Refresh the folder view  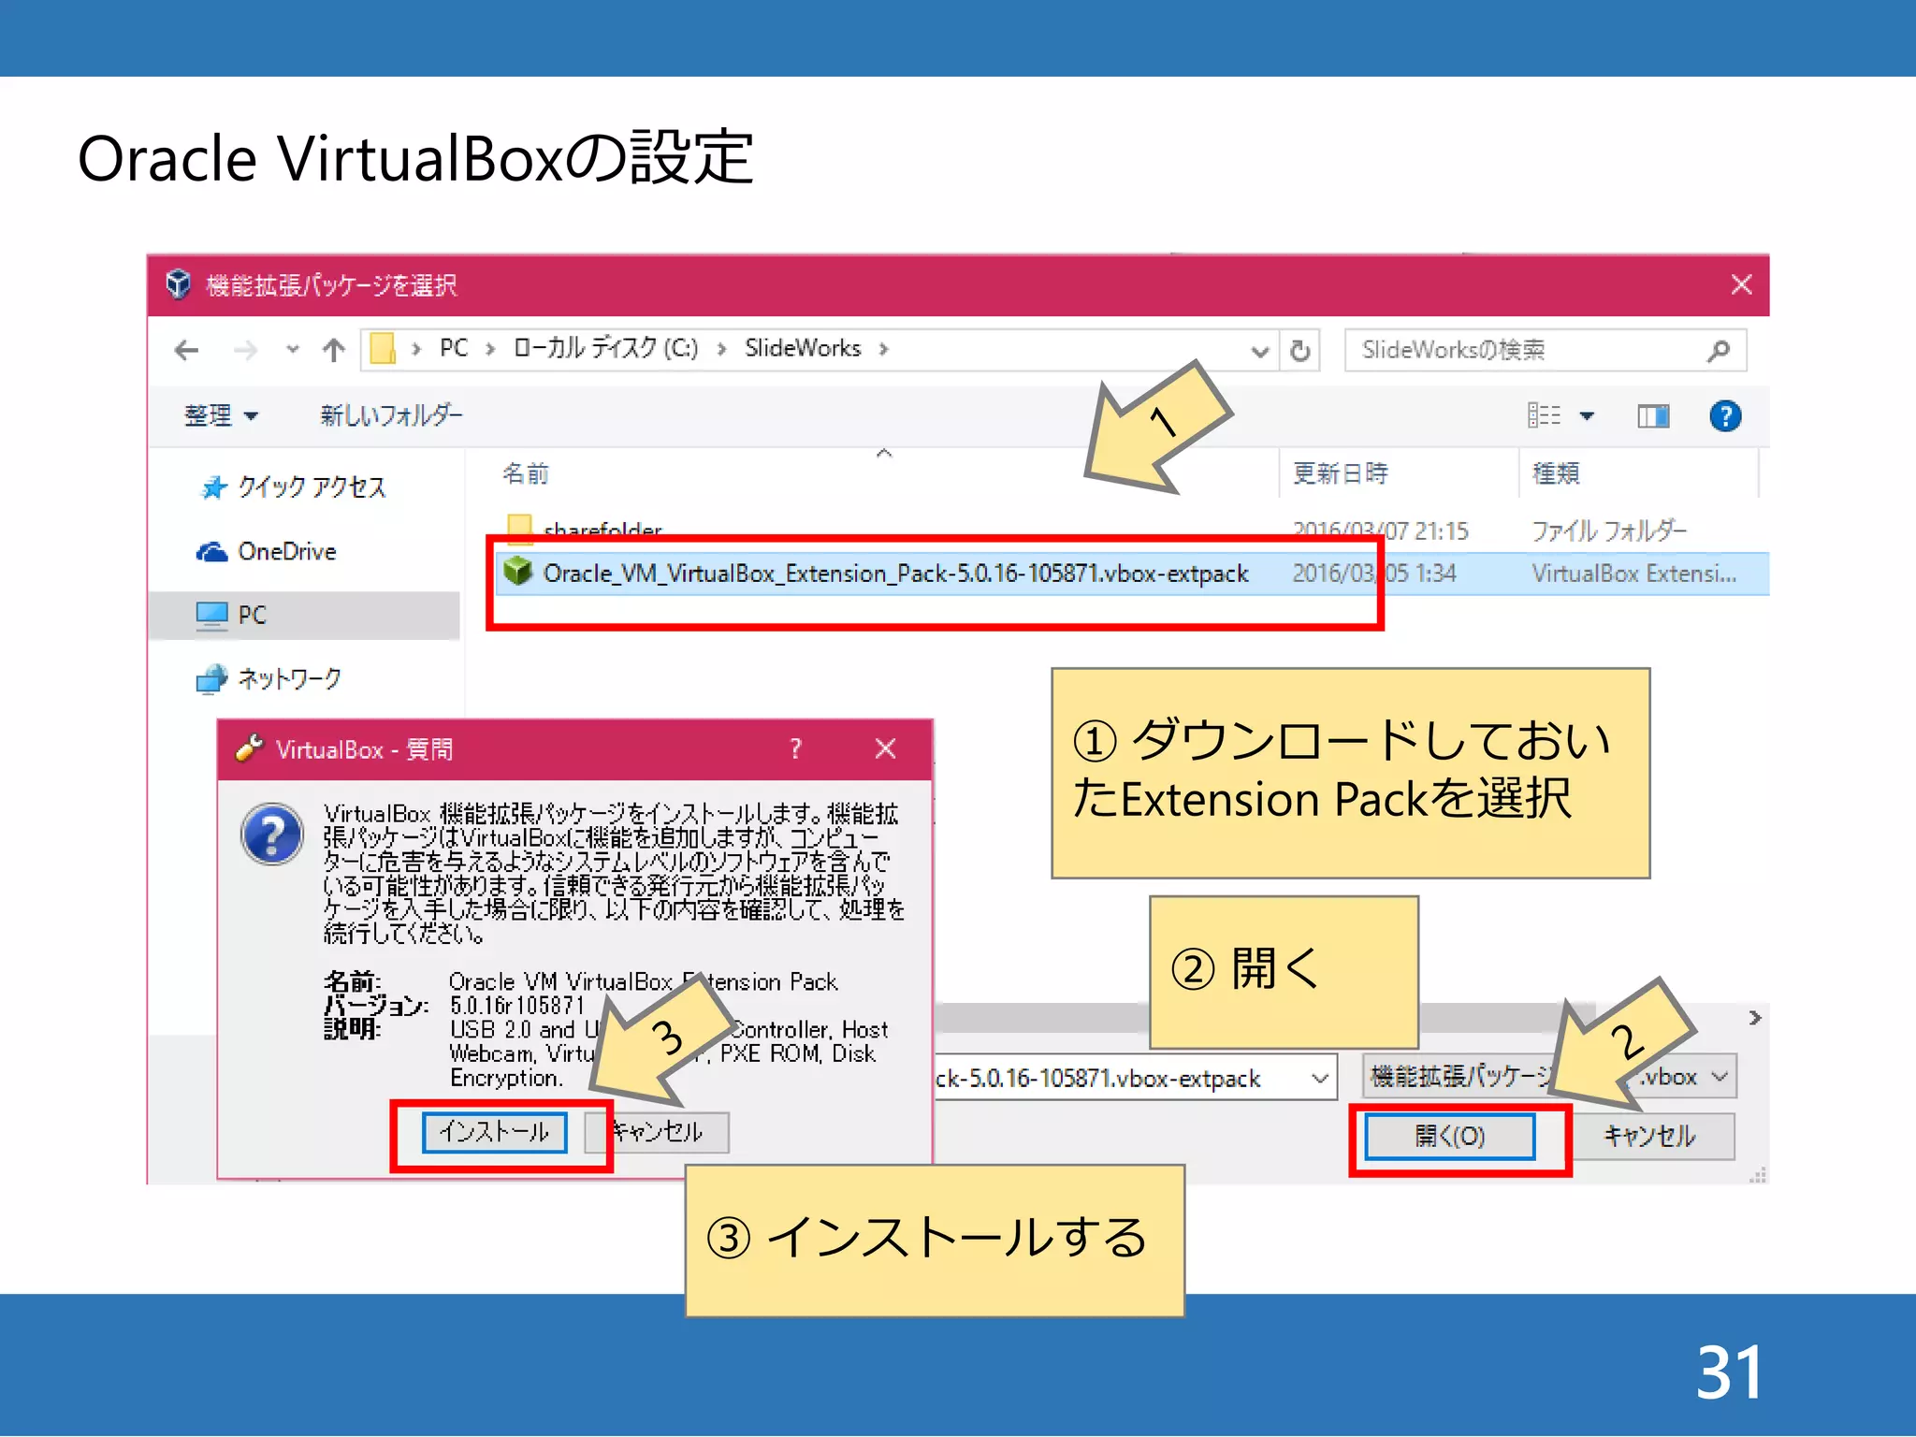1299,351
